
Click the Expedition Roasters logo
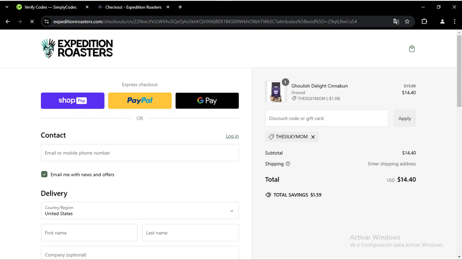click(77, 49)
